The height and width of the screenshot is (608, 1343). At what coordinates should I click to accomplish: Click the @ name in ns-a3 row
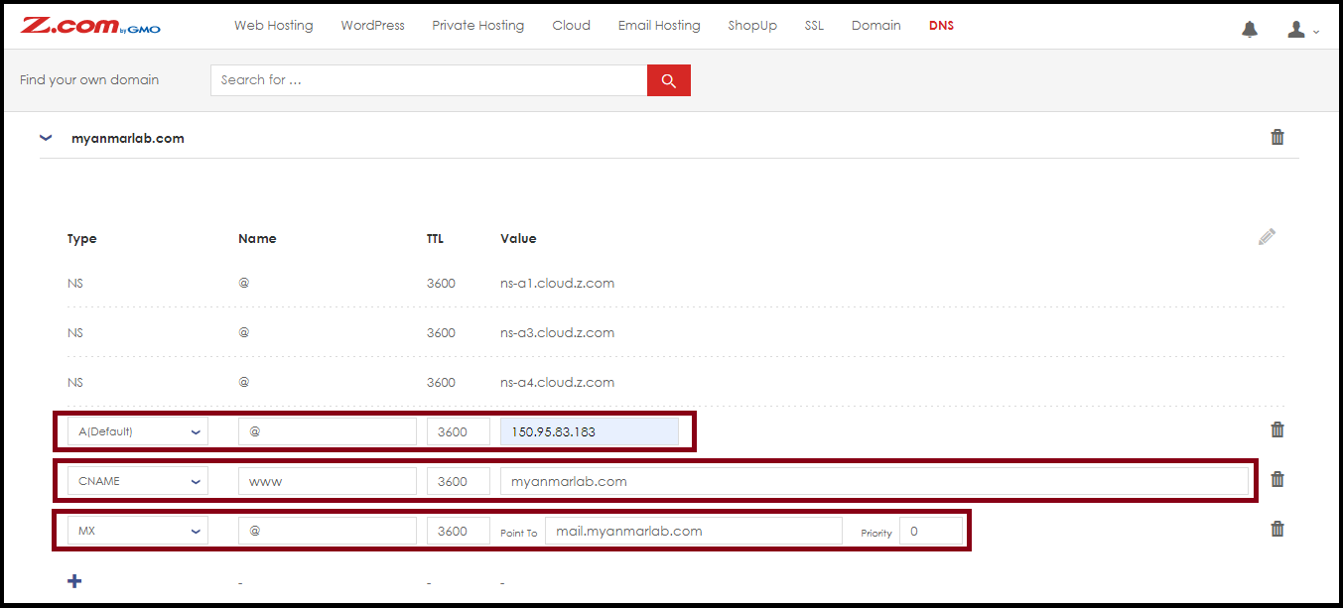(244, 332)
